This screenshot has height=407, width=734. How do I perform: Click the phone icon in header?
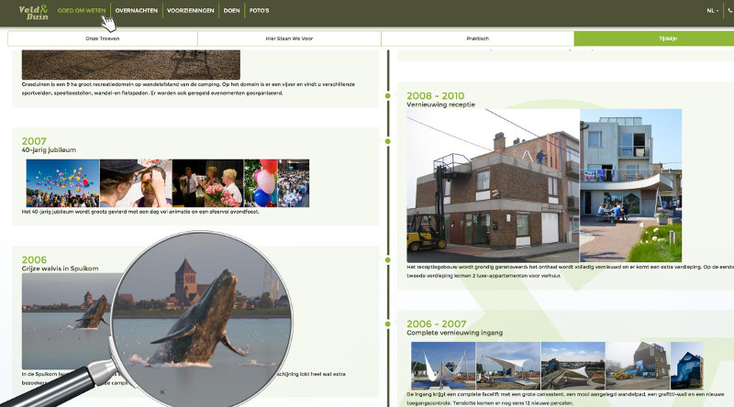[730, 10]
